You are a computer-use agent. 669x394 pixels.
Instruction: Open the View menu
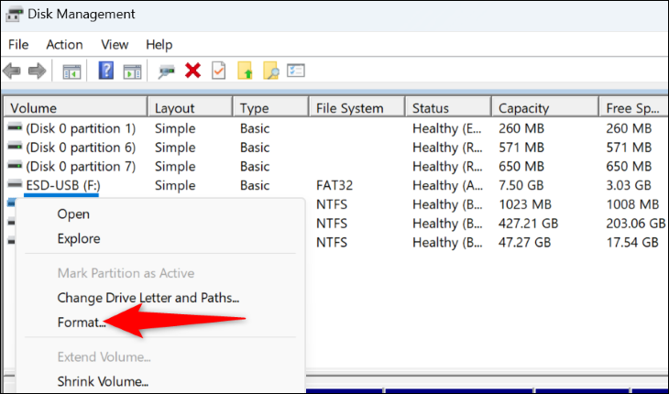(x=115, y=44)
